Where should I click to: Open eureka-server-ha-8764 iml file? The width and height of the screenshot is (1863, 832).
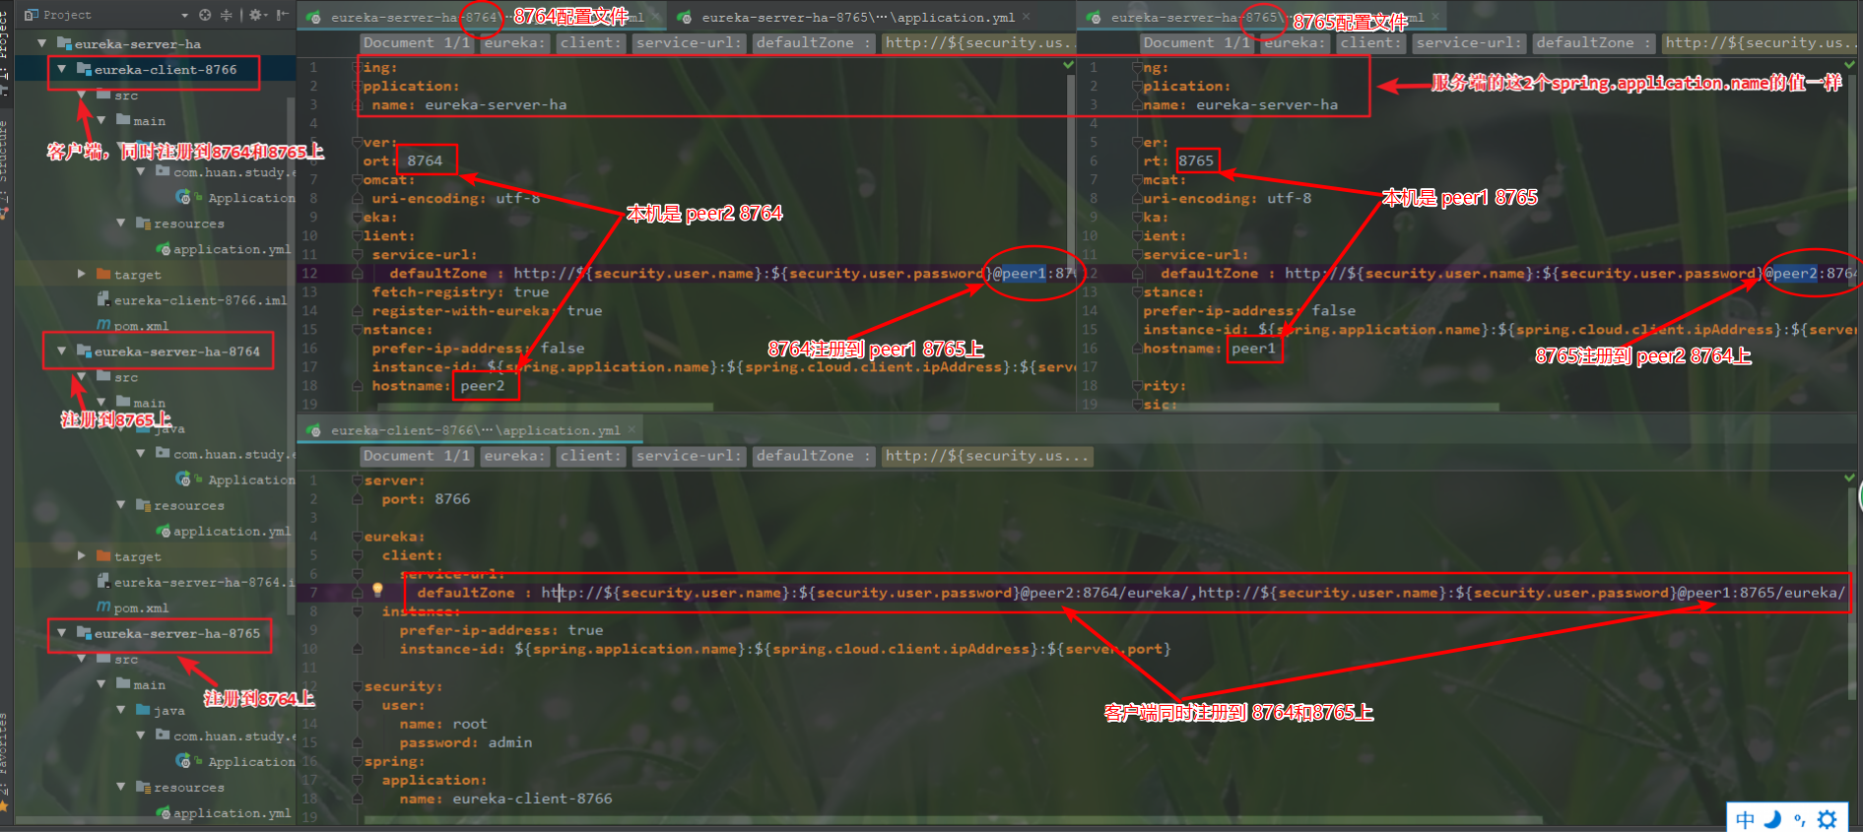[195, 582]
